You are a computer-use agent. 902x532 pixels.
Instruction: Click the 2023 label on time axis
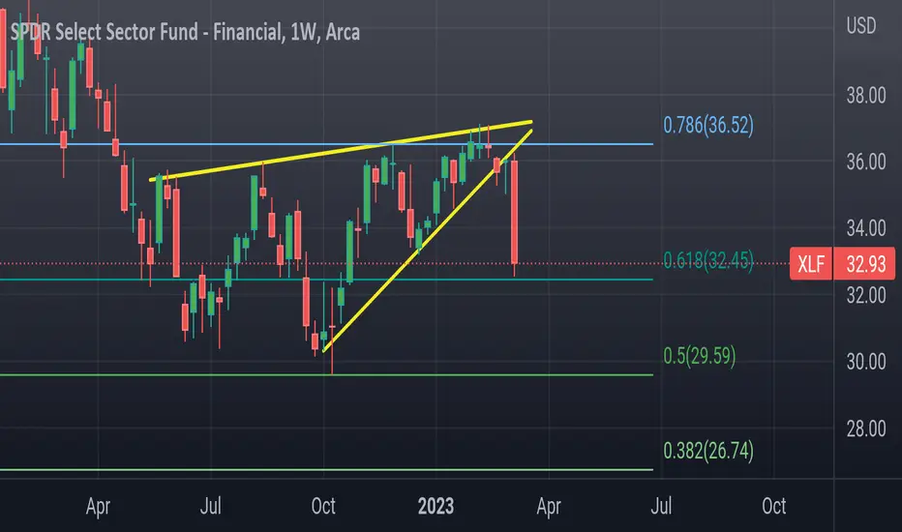pyautogui.click(x=436, y=506)
